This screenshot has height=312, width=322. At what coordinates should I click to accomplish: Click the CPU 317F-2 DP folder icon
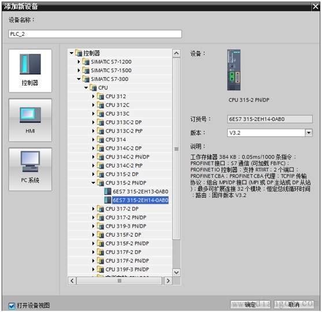coord(100,252)
